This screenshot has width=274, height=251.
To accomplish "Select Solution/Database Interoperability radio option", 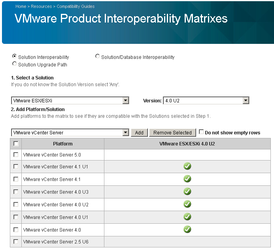I will [x=97, y=56].
